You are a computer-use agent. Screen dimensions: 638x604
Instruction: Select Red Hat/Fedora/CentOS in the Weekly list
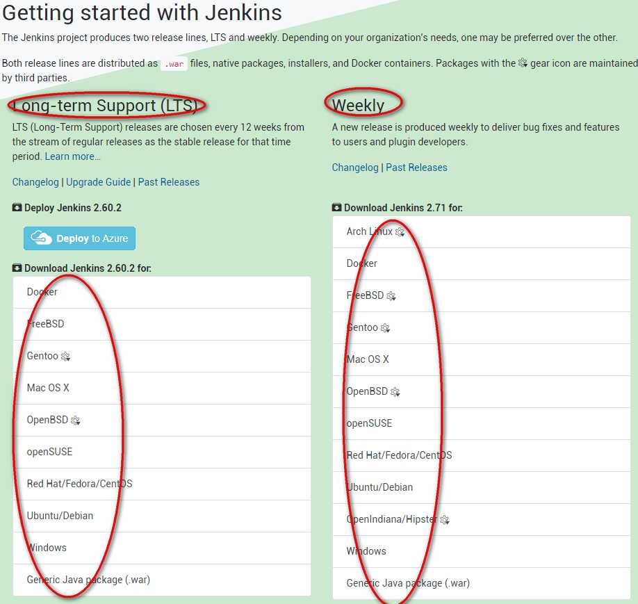tap(482, 455)
